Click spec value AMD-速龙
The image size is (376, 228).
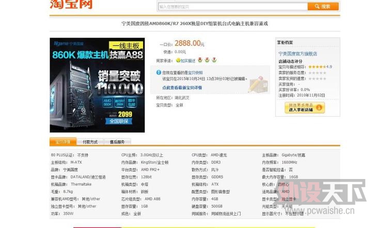(x=218, y=155)
